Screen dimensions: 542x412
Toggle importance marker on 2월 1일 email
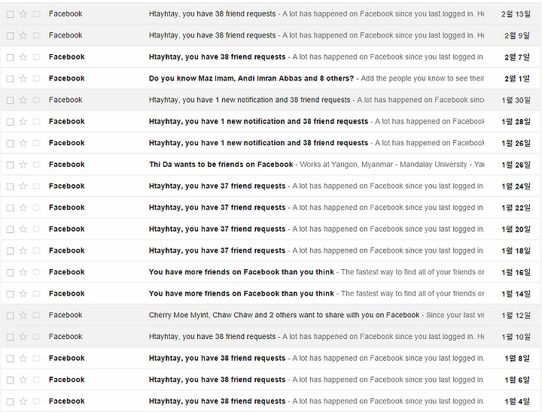[36, 78]
